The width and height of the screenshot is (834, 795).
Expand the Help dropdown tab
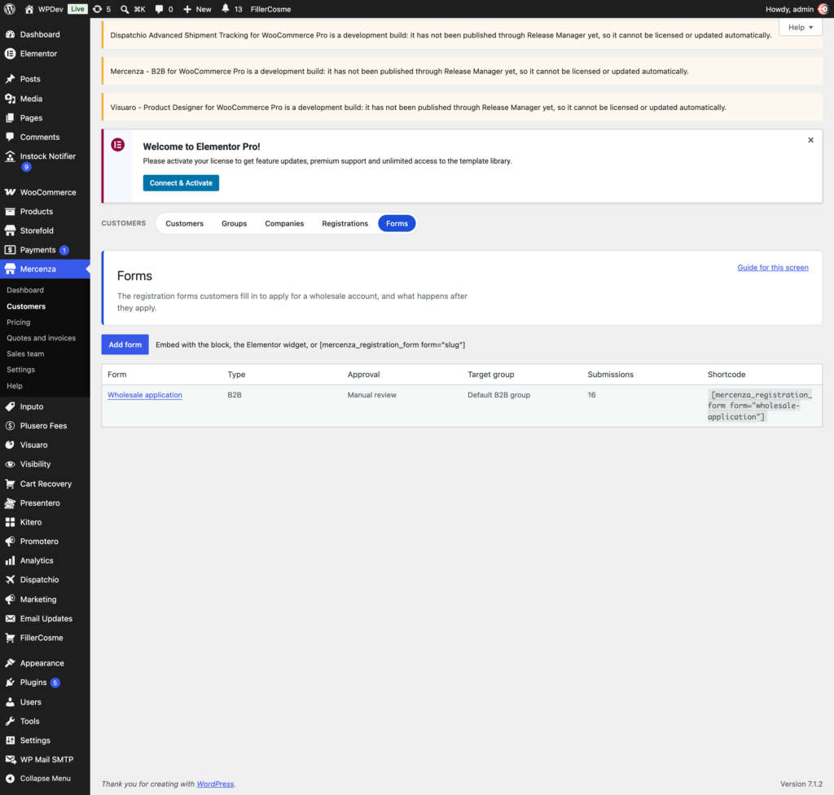coord(800,27)
